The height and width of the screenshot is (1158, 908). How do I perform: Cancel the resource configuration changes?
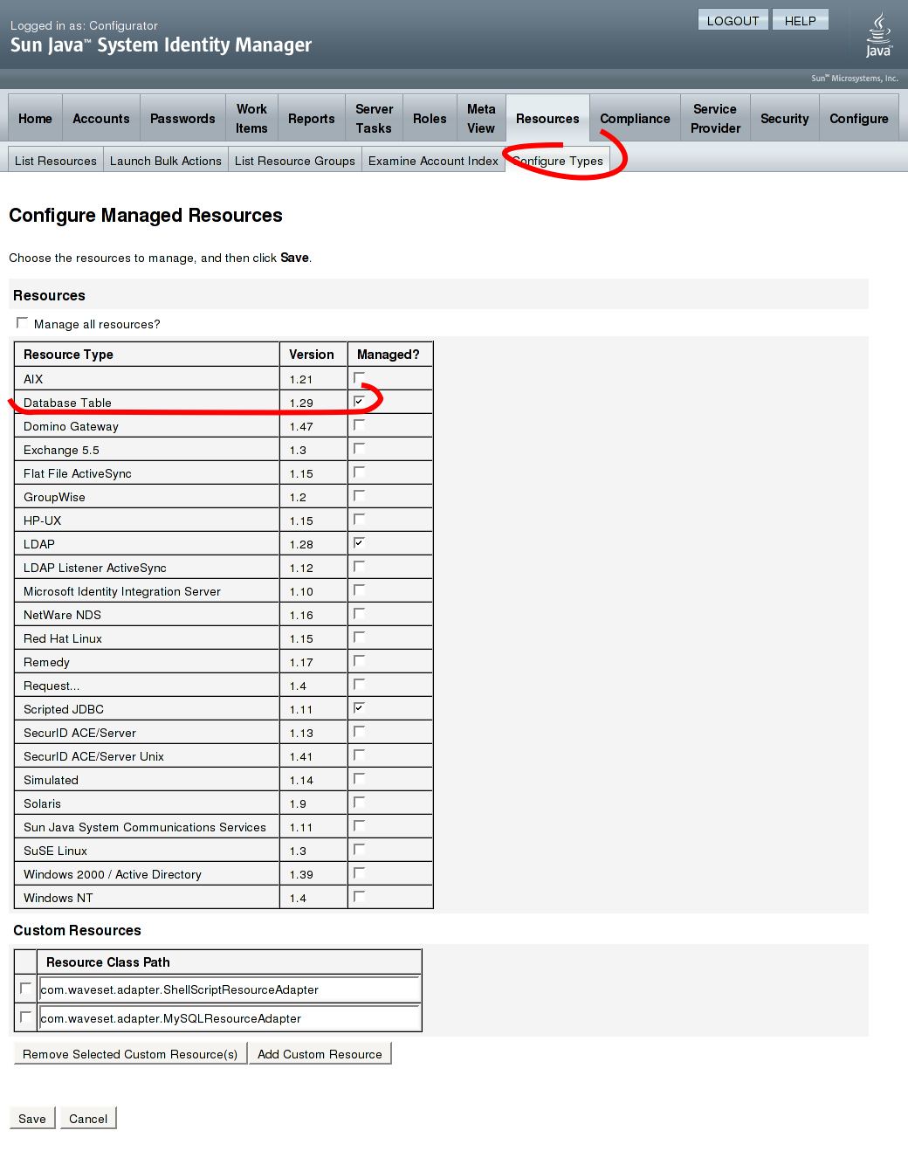click(88, 1119)
